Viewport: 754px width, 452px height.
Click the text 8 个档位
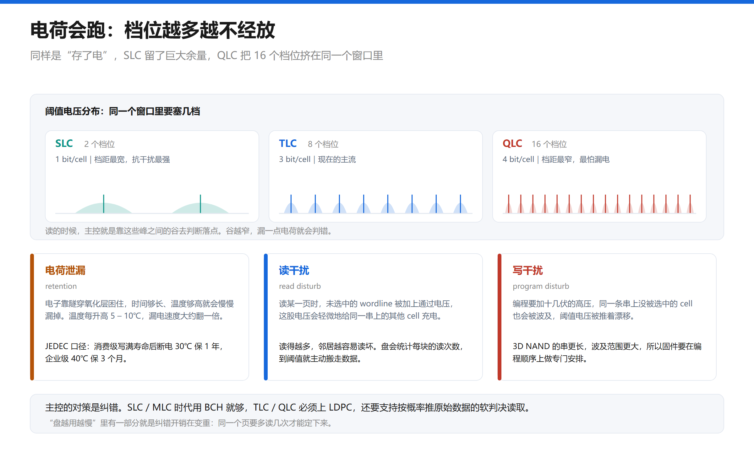coord(323,144)
